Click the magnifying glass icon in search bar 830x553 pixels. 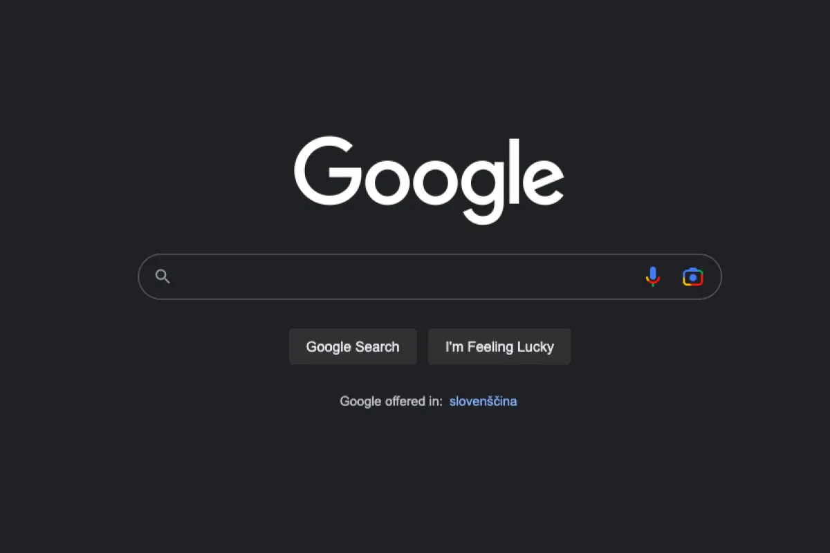click(163, 276)
